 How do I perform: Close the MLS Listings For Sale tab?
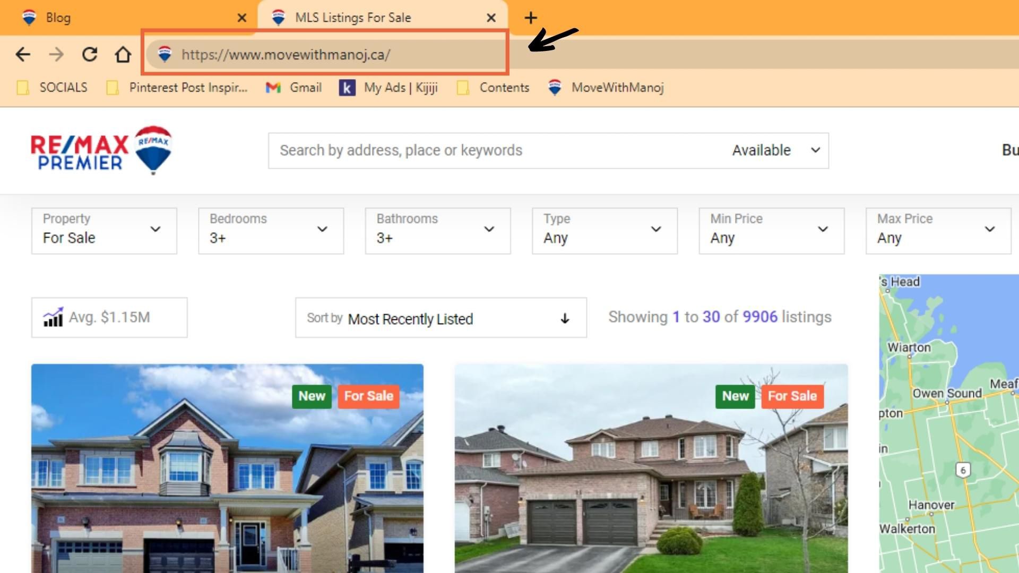(491, 18)
